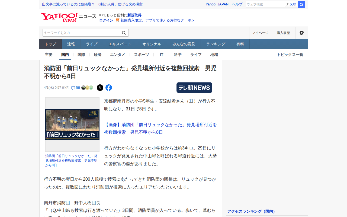The height and width of the screenshot is (217, 347).
Task: Open the トップ navigation tab
Action: [x=50, y=44]
